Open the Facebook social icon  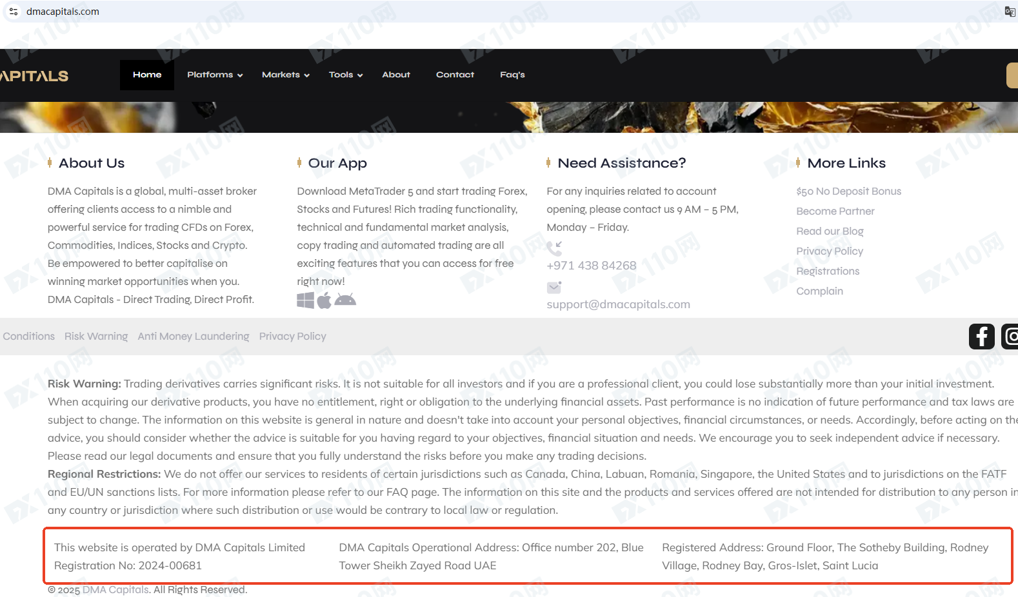[x=981, y=337]
